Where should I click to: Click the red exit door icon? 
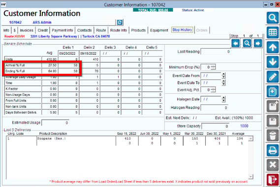coord(273,180)
